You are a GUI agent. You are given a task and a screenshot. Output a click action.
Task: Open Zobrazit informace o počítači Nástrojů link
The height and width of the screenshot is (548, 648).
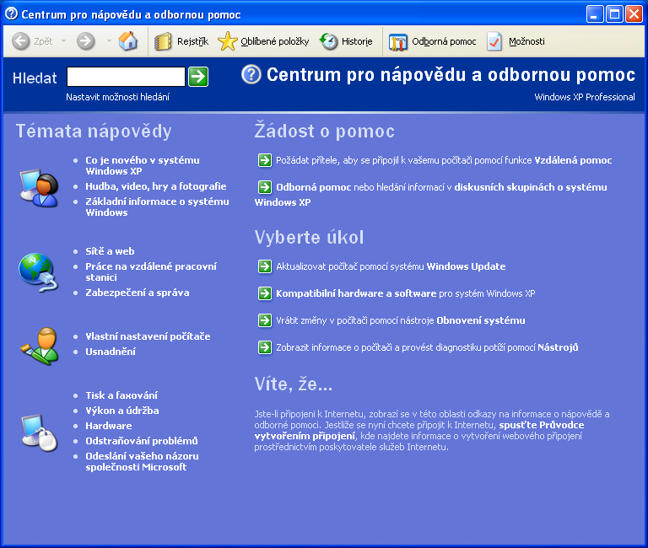click(x=427, y=347)
